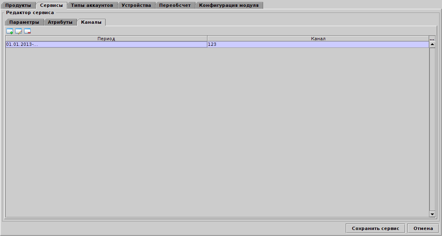
Task: Click the scrollbar down arrow
Action: point(431,214)
